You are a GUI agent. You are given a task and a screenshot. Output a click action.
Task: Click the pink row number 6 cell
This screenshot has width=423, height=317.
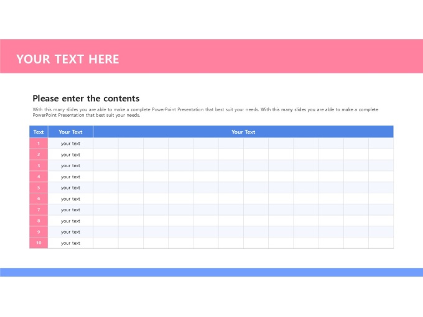tap(39, 199)
